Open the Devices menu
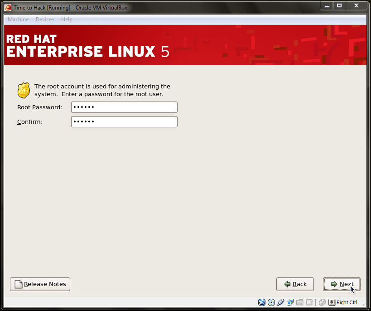 (45, 19)
